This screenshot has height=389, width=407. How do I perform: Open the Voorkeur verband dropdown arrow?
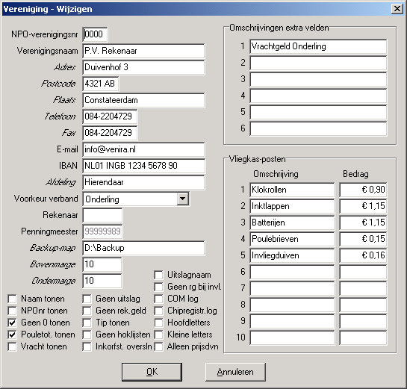coord(183,199)
